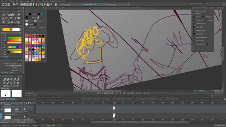Select the spline curve tool in Main Panel

(16, 15)
